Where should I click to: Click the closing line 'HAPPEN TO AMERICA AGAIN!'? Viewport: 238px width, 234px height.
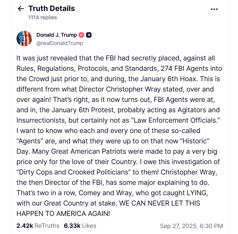[x=63, y=214]
